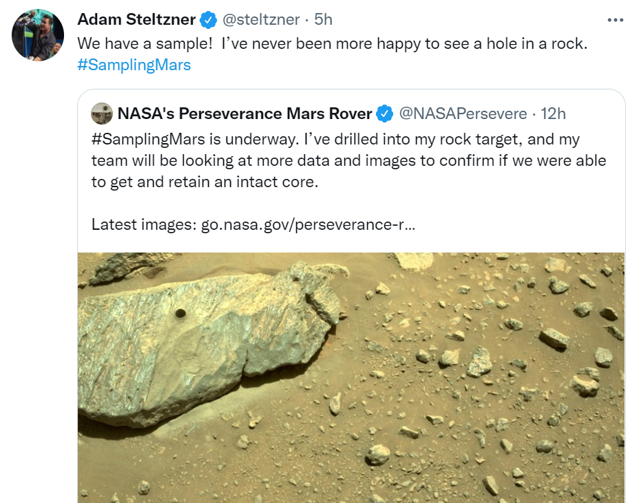Viewport: 639px width, 503px height.
Task: Open the quoted tweet's 12h timestamp
Action: (553, 113)
